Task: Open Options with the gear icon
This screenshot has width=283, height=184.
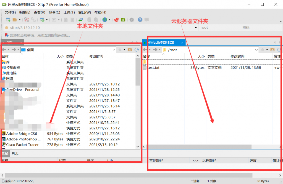Action: pos(132,20)
